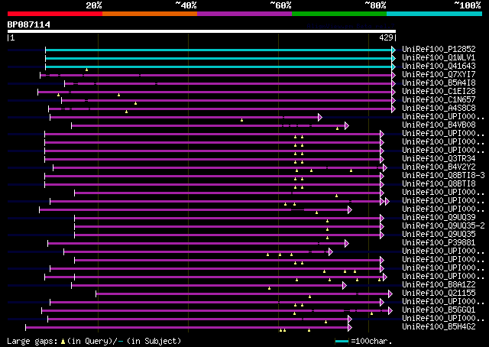Image resolution: width=489 pixels, height=347 pixels.
Task: Click the arrowhead ending the UniRef100_B4V2Y2 alignment
Action: 384,167
